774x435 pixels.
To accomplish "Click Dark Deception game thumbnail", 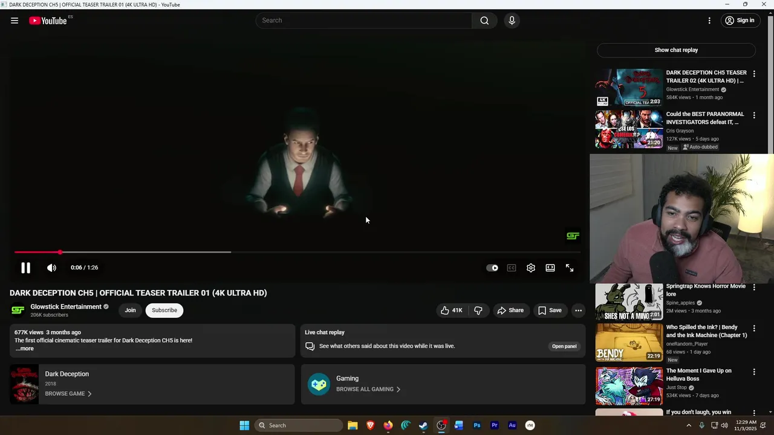I will (x=24, y=384).
